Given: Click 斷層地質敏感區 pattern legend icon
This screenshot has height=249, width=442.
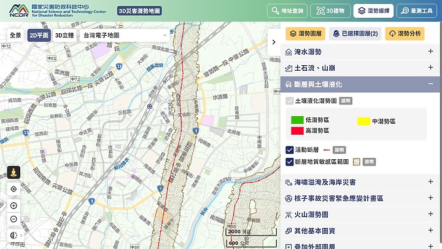Looking at the screenshot, I should (357, 162).
